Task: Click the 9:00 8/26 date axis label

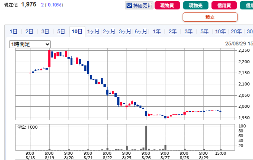Action: 146,155
